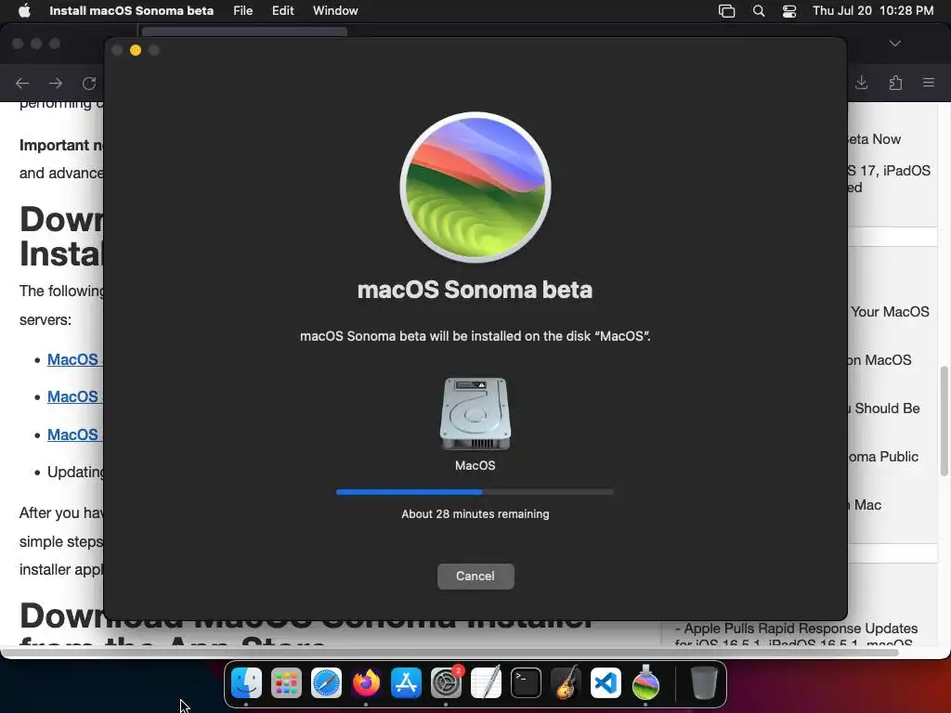This screenshot has width=951, height=713.
Task: Open the Apple menu
Action: (24, 11)
